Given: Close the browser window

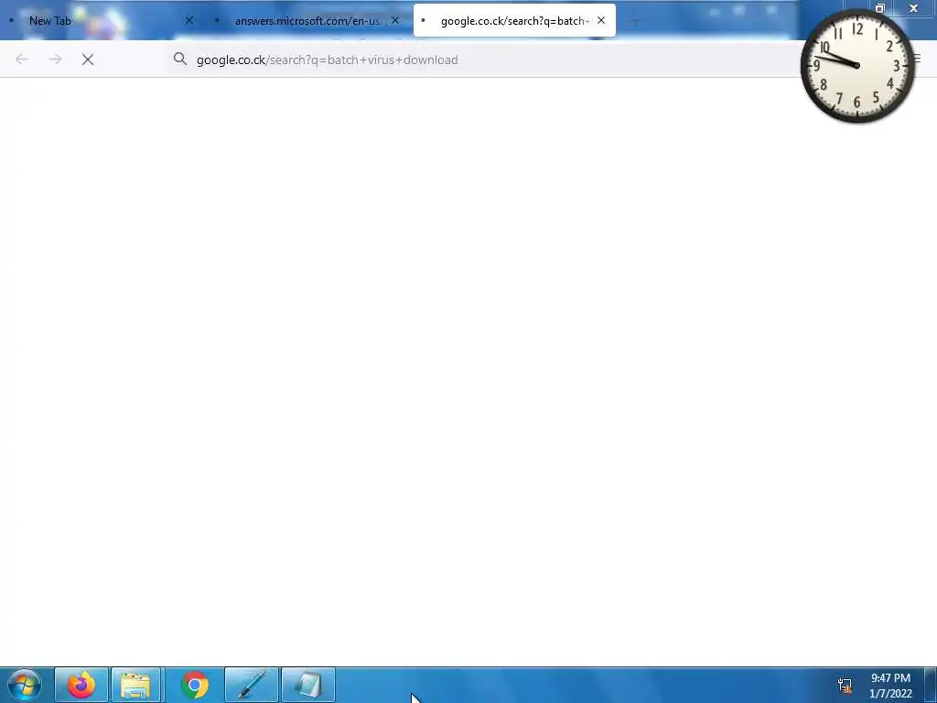Looking at the screenshot, I should click(x=913, y=7).
